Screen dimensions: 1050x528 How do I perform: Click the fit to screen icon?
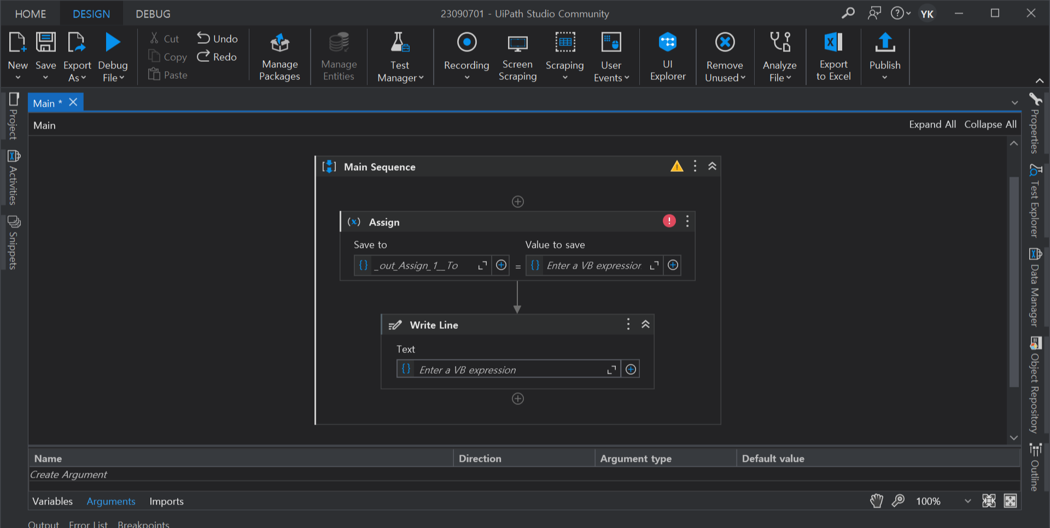click(989, 501)
